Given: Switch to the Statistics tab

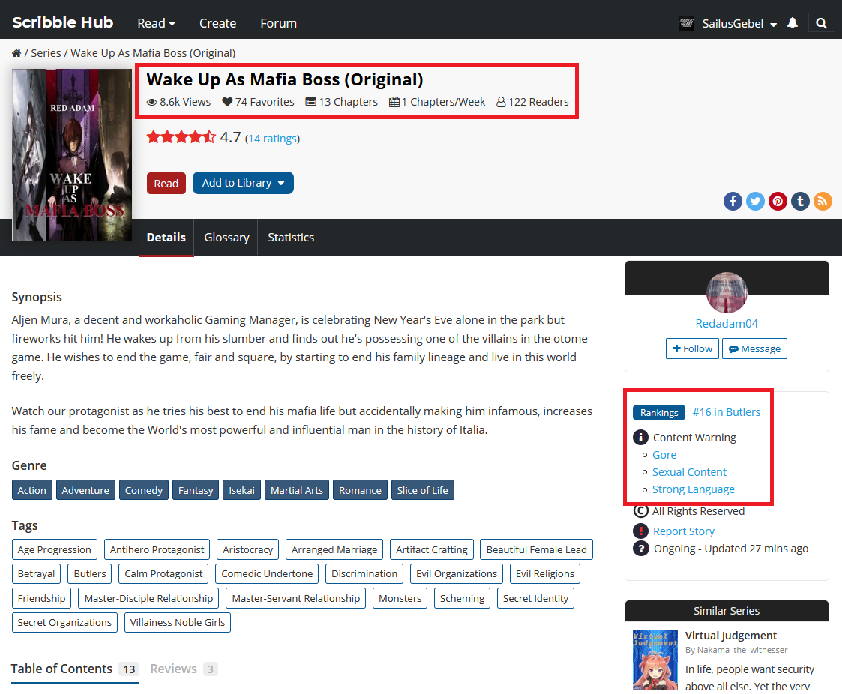Looking at the screenshot, I should pyautogui.click(x=291, y=238).
